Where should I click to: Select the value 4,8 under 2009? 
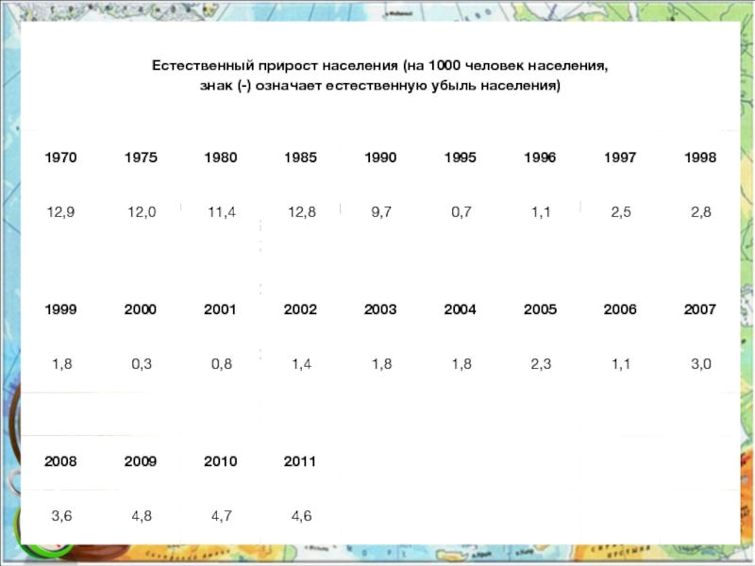142,516
